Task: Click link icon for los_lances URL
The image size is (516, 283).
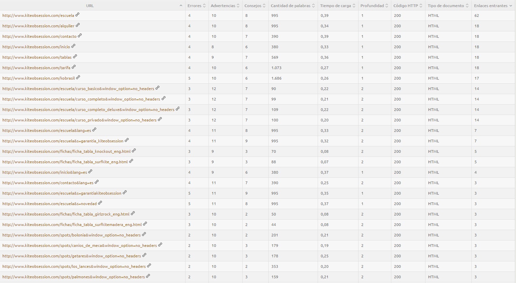Action: point(149,265)
